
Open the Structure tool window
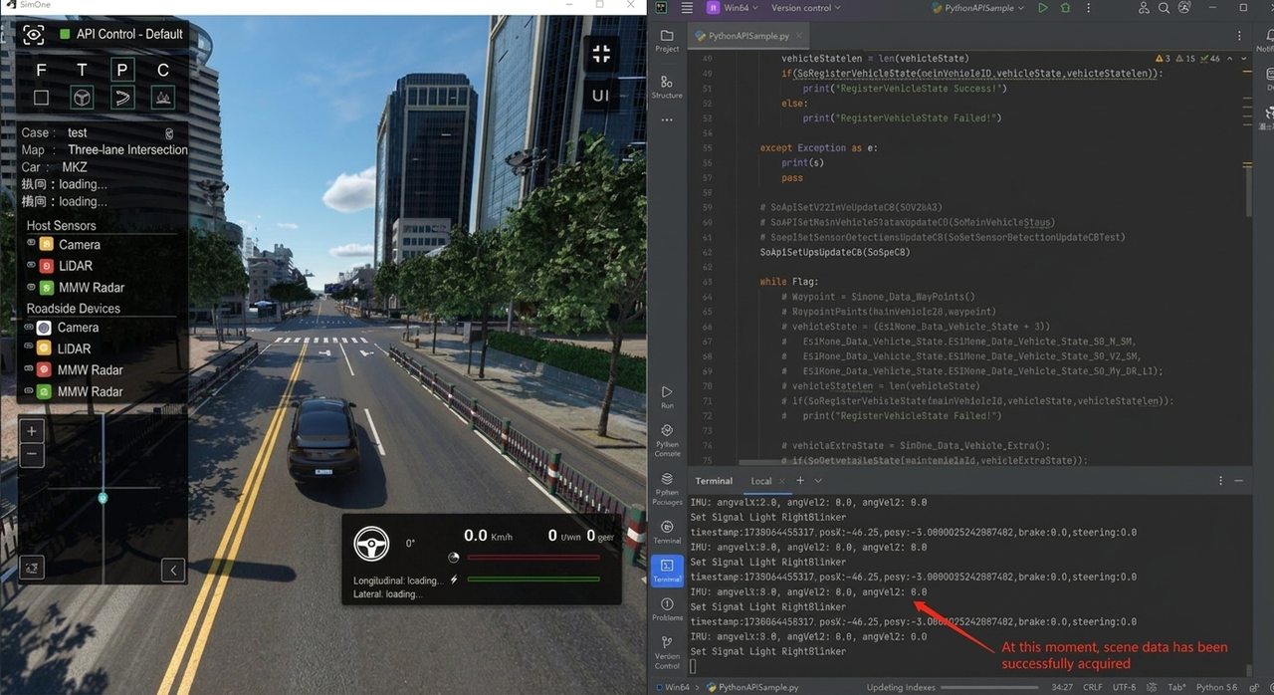point(667,87)
